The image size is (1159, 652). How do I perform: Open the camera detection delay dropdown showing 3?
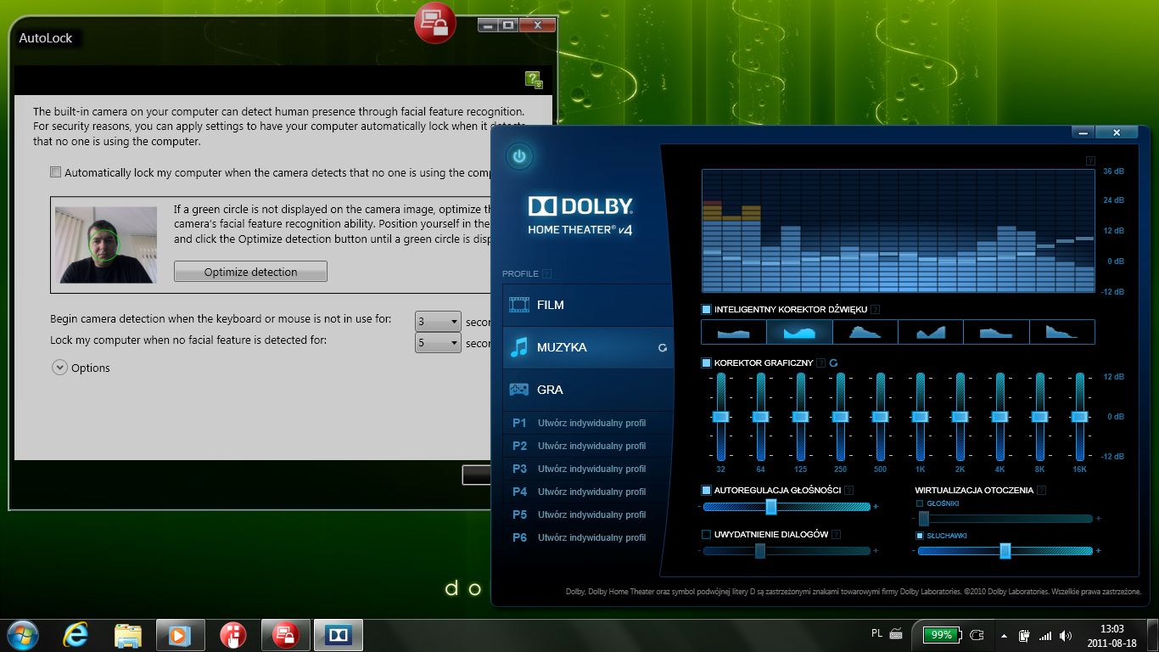point(438,322)
